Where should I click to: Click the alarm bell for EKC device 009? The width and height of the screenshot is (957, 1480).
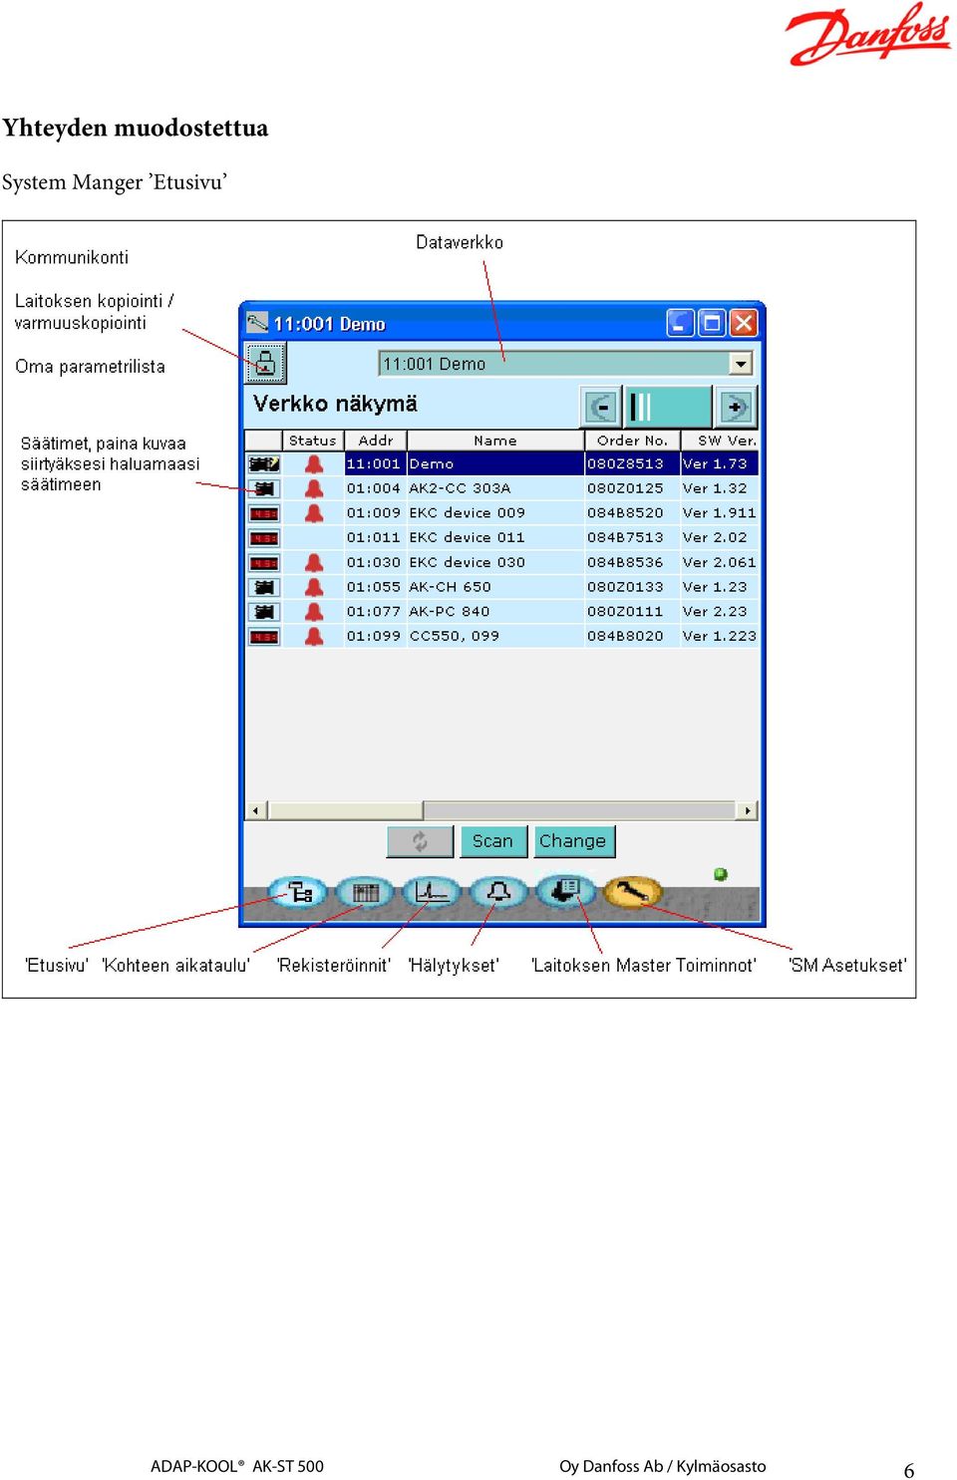point(314,513)
